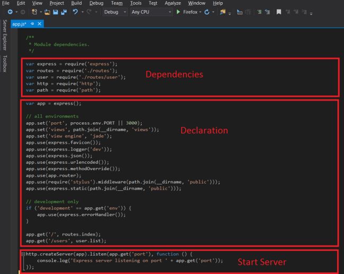
Task: Open the Analyze menu
Action: 173,3
